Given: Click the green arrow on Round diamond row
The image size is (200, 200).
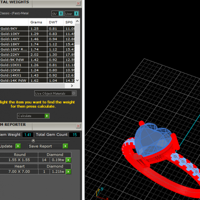Looking at the screenshot, I should pos(68,160).
